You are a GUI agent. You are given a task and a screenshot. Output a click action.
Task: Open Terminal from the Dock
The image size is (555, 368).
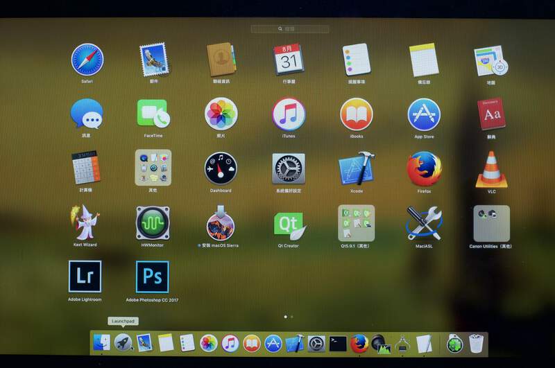pos(338,344)
